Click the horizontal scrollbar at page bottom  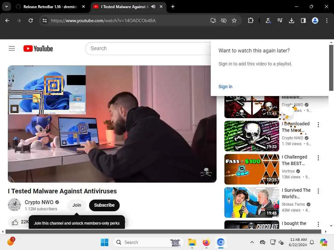point(163,231)
